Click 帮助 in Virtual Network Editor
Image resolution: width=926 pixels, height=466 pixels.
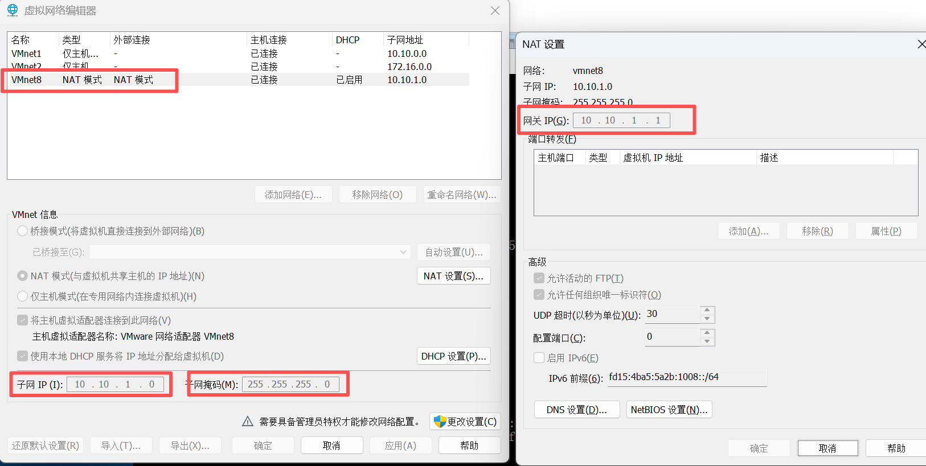click(470, 446)
